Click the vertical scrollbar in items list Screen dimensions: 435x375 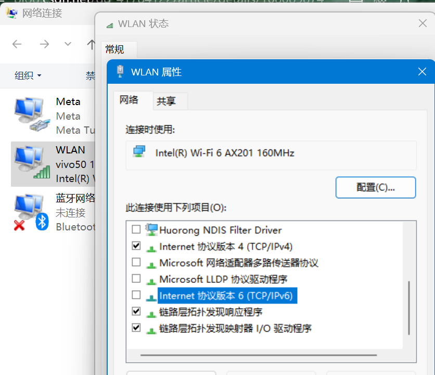coord(409,308)
